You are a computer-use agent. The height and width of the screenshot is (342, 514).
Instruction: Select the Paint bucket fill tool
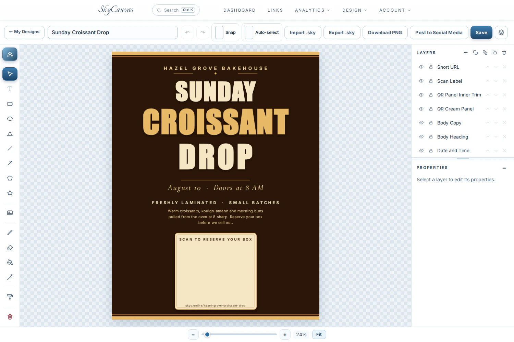tap(10, 262)
